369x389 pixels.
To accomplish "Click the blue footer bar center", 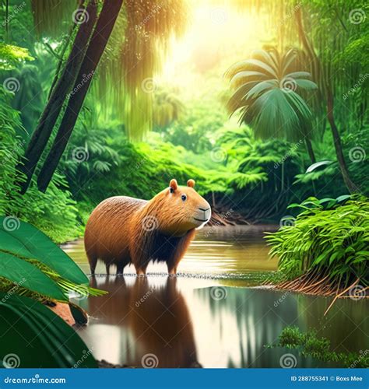I will tap(184, 379).
